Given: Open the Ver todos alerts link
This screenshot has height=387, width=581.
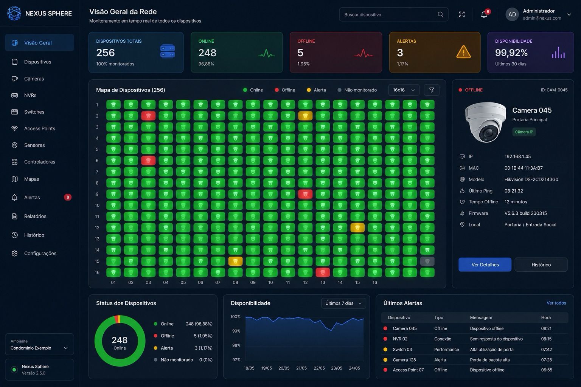Looking at the screenshot, I should (556, 303).
